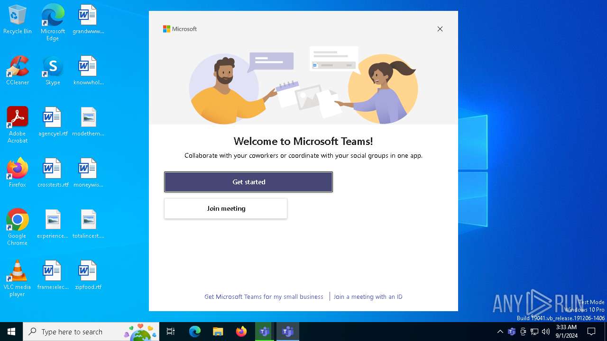
Task: Open the Meet Now tray icon
Action: click(x=523, y=332)
